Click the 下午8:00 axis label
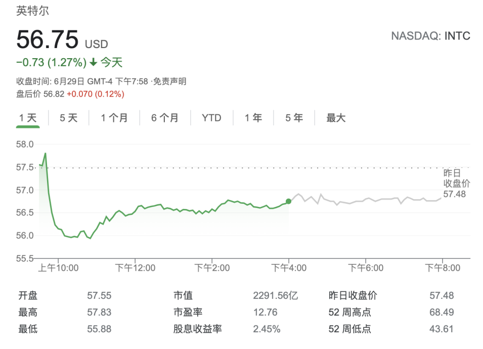This screenshot has height=349, width=483. tap(443, 268)
